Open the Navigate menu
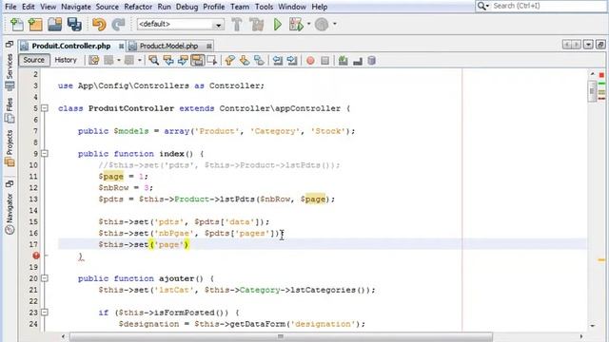Image resolution: width=609 pixels, height=342 pixels. [76, 7]
